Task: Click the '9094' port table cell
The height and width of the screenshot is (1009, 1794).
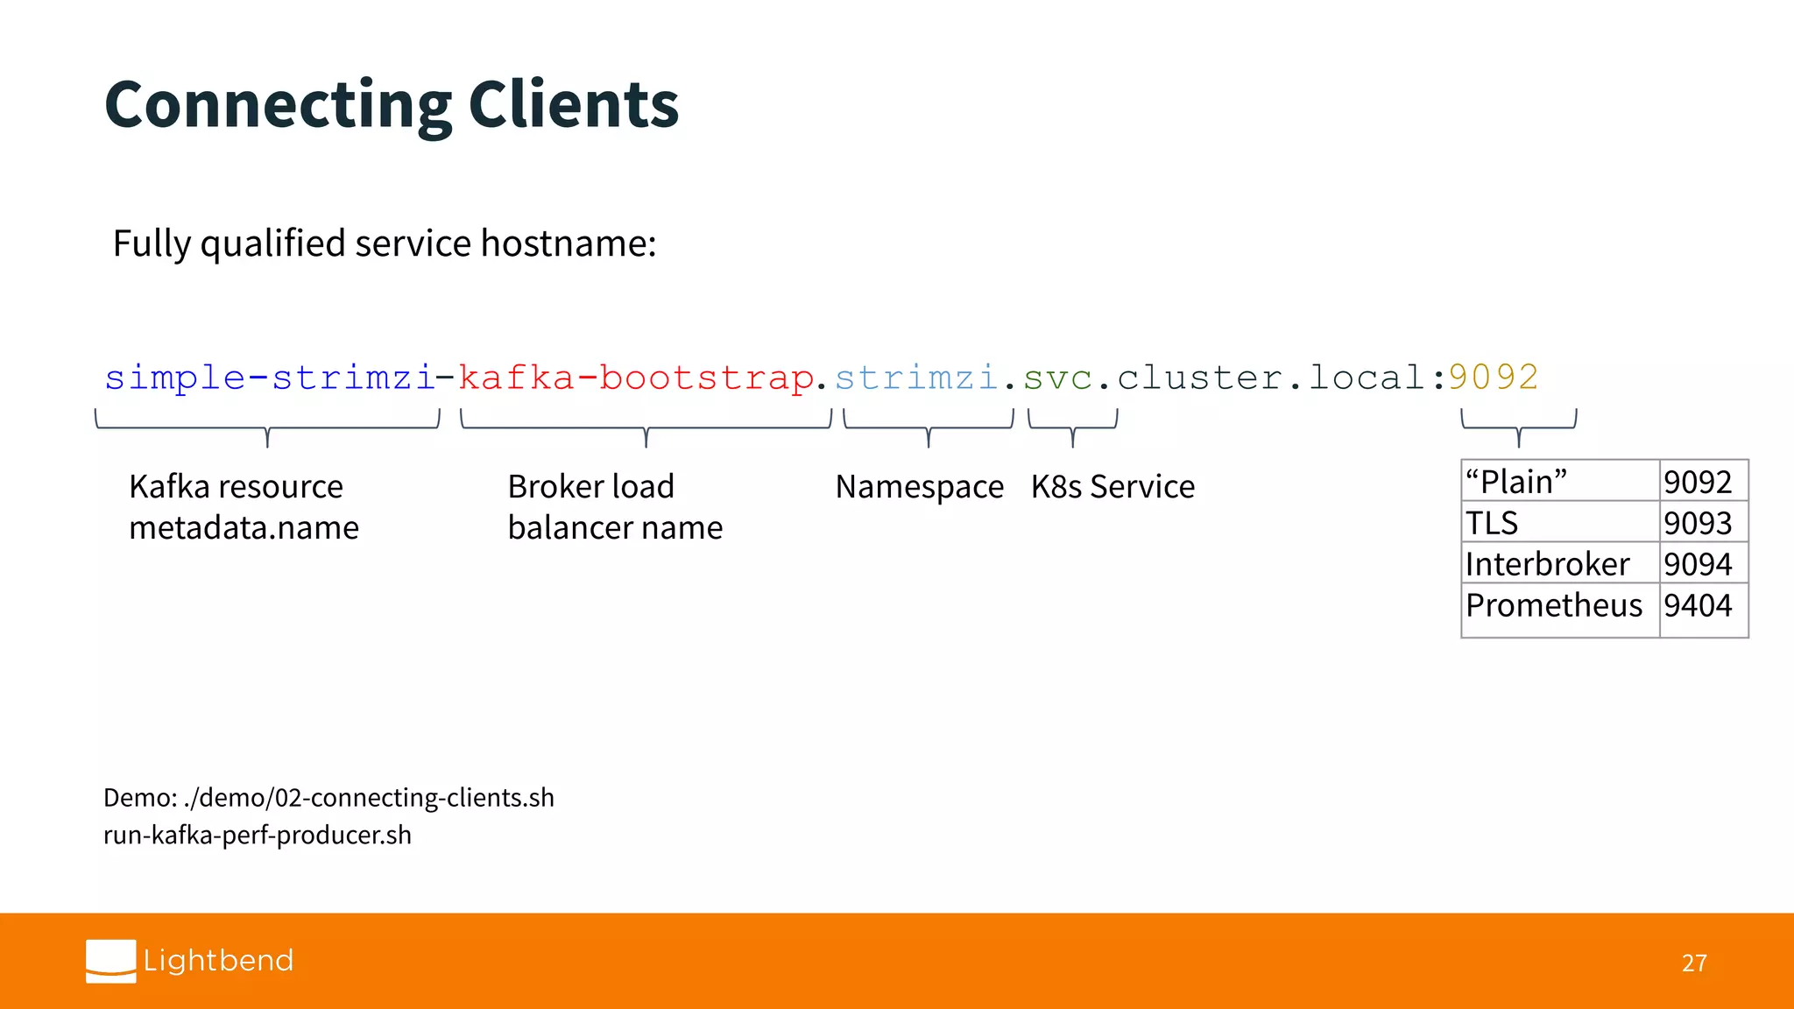Action: (x=1704, y=563)
